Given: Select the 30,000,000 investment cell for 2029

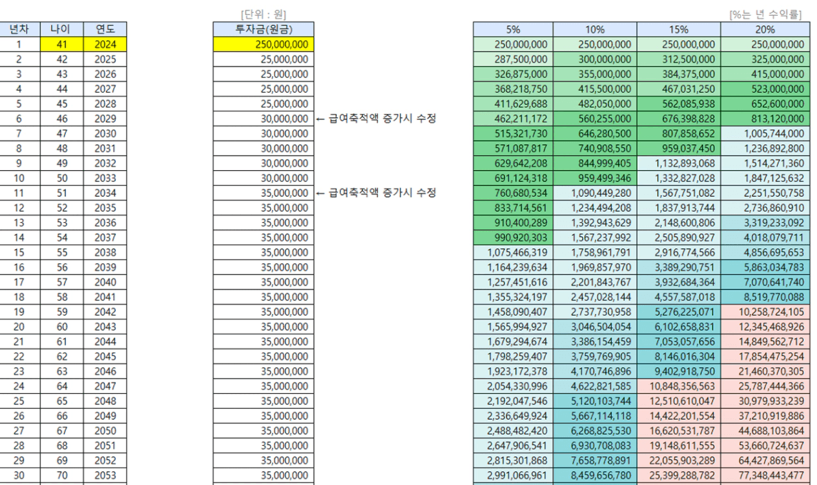Looking at the screenshot, I should [264, 119].
